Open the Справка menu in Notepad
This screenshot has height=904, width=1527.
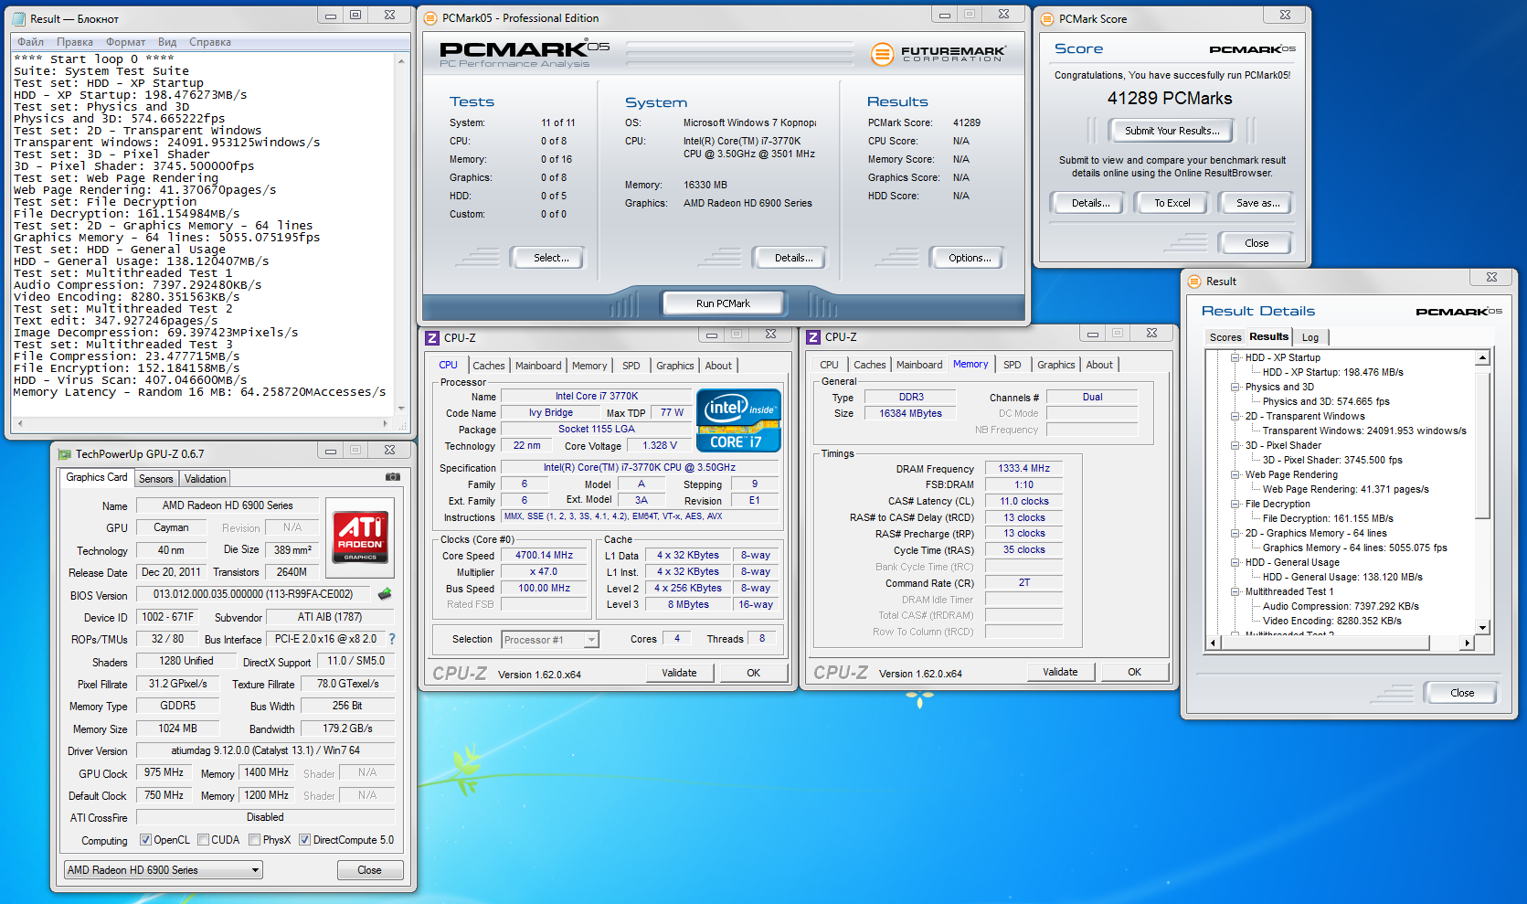tap(209, 42)
